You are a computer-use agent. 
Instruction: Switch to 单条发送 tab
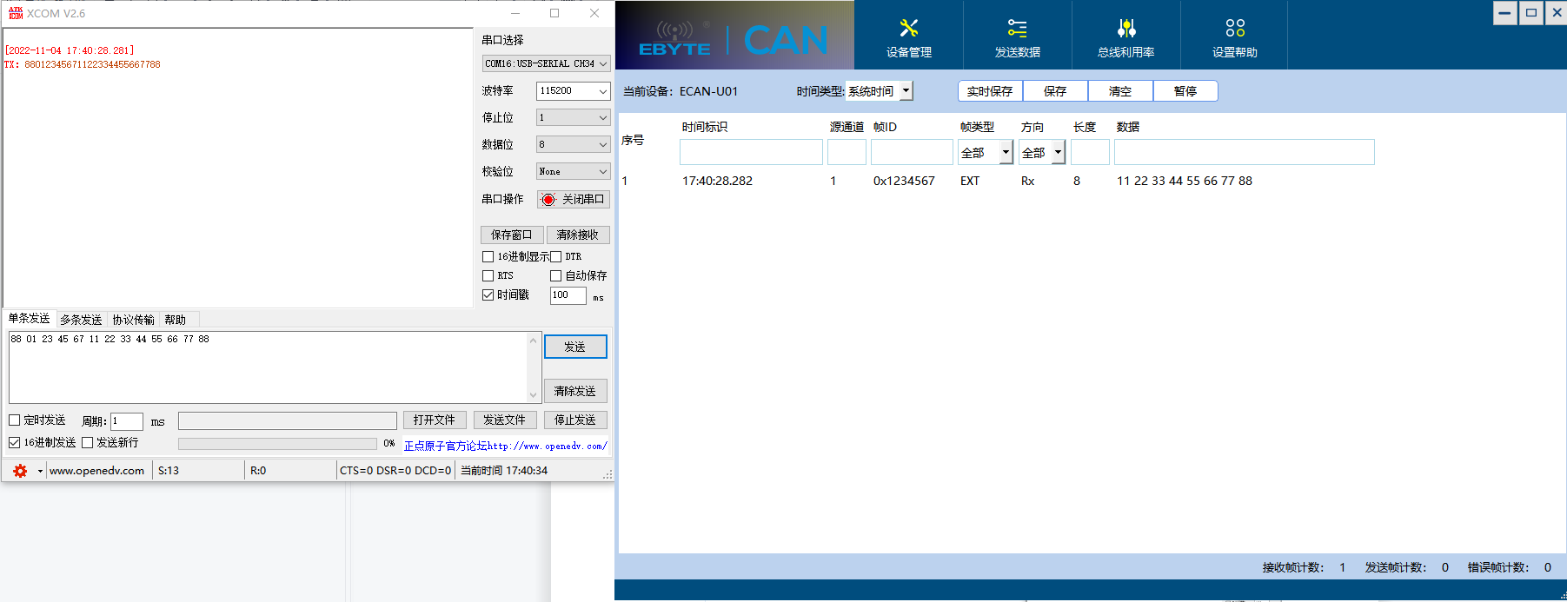click(30, 319)
